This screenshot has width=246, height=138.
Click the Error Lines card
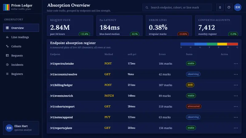(x=169, y=26)
